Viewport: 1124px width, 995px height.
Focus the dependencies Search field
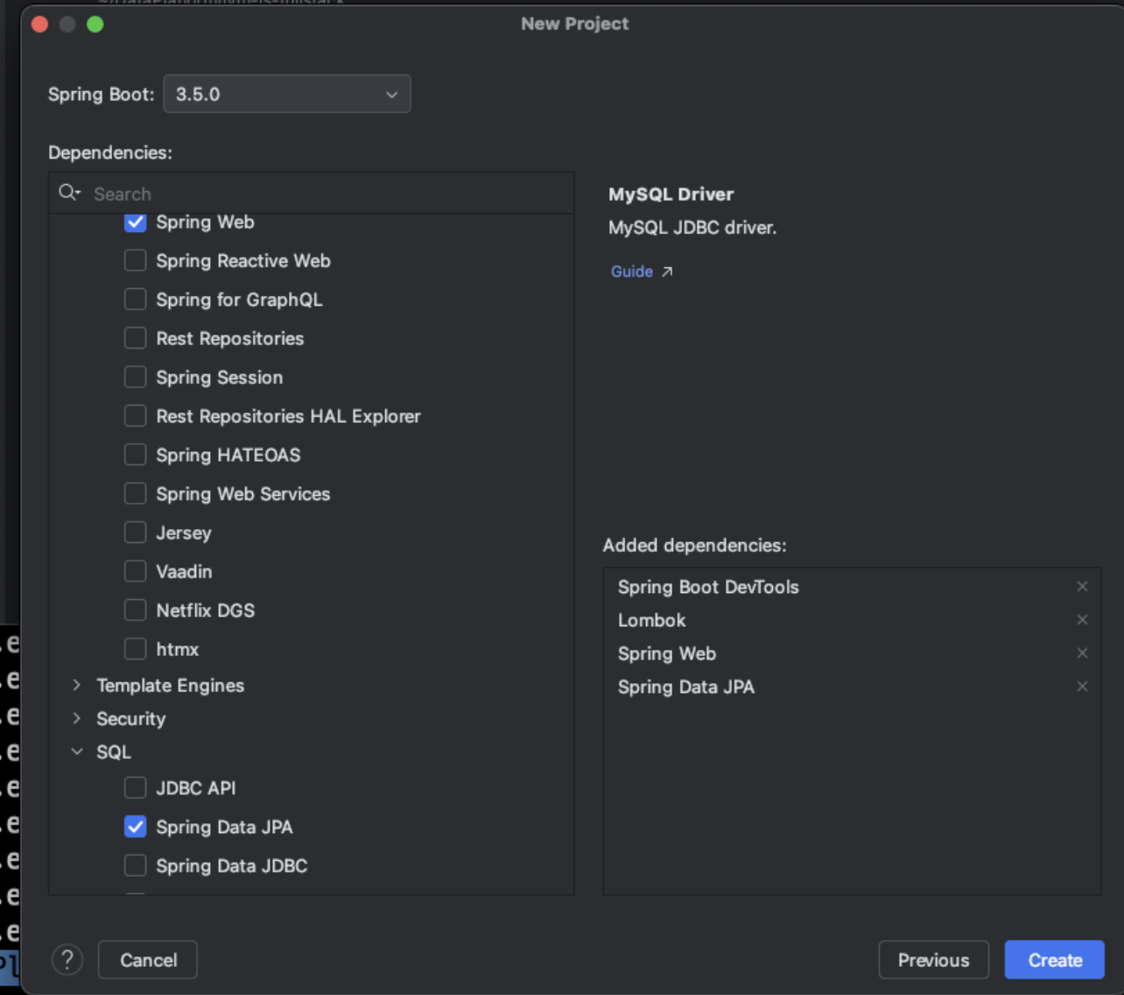pyautogui.click(x=312, y=194)
